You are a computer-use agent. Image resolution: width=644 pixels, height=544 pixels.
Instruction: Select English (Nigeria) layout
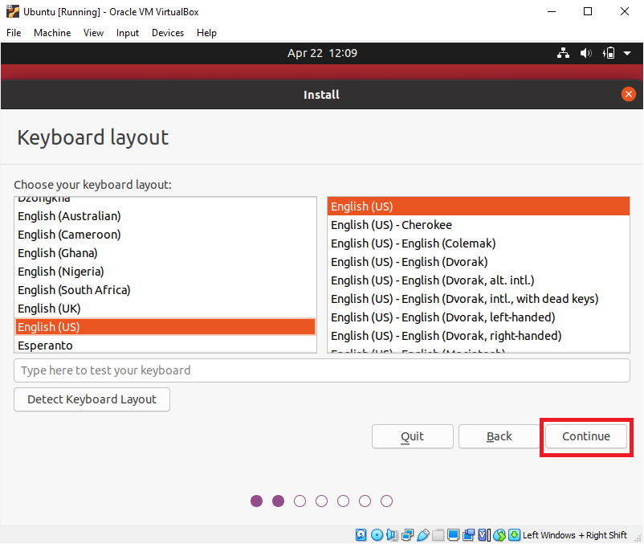pos(165,272)
